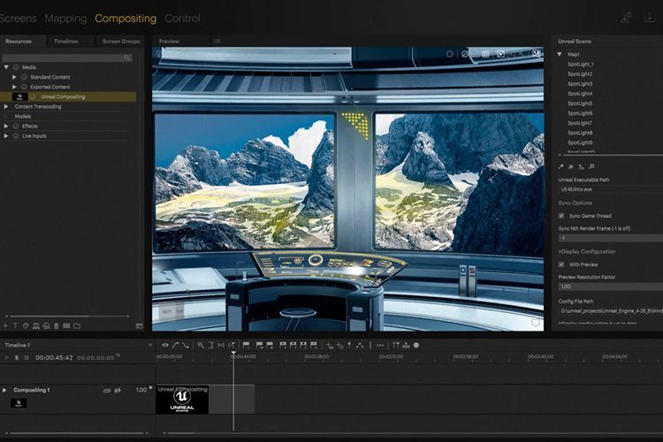Click the grid icon in the preview toolbar
The image size is (663, 442).
tap(485, 54)
